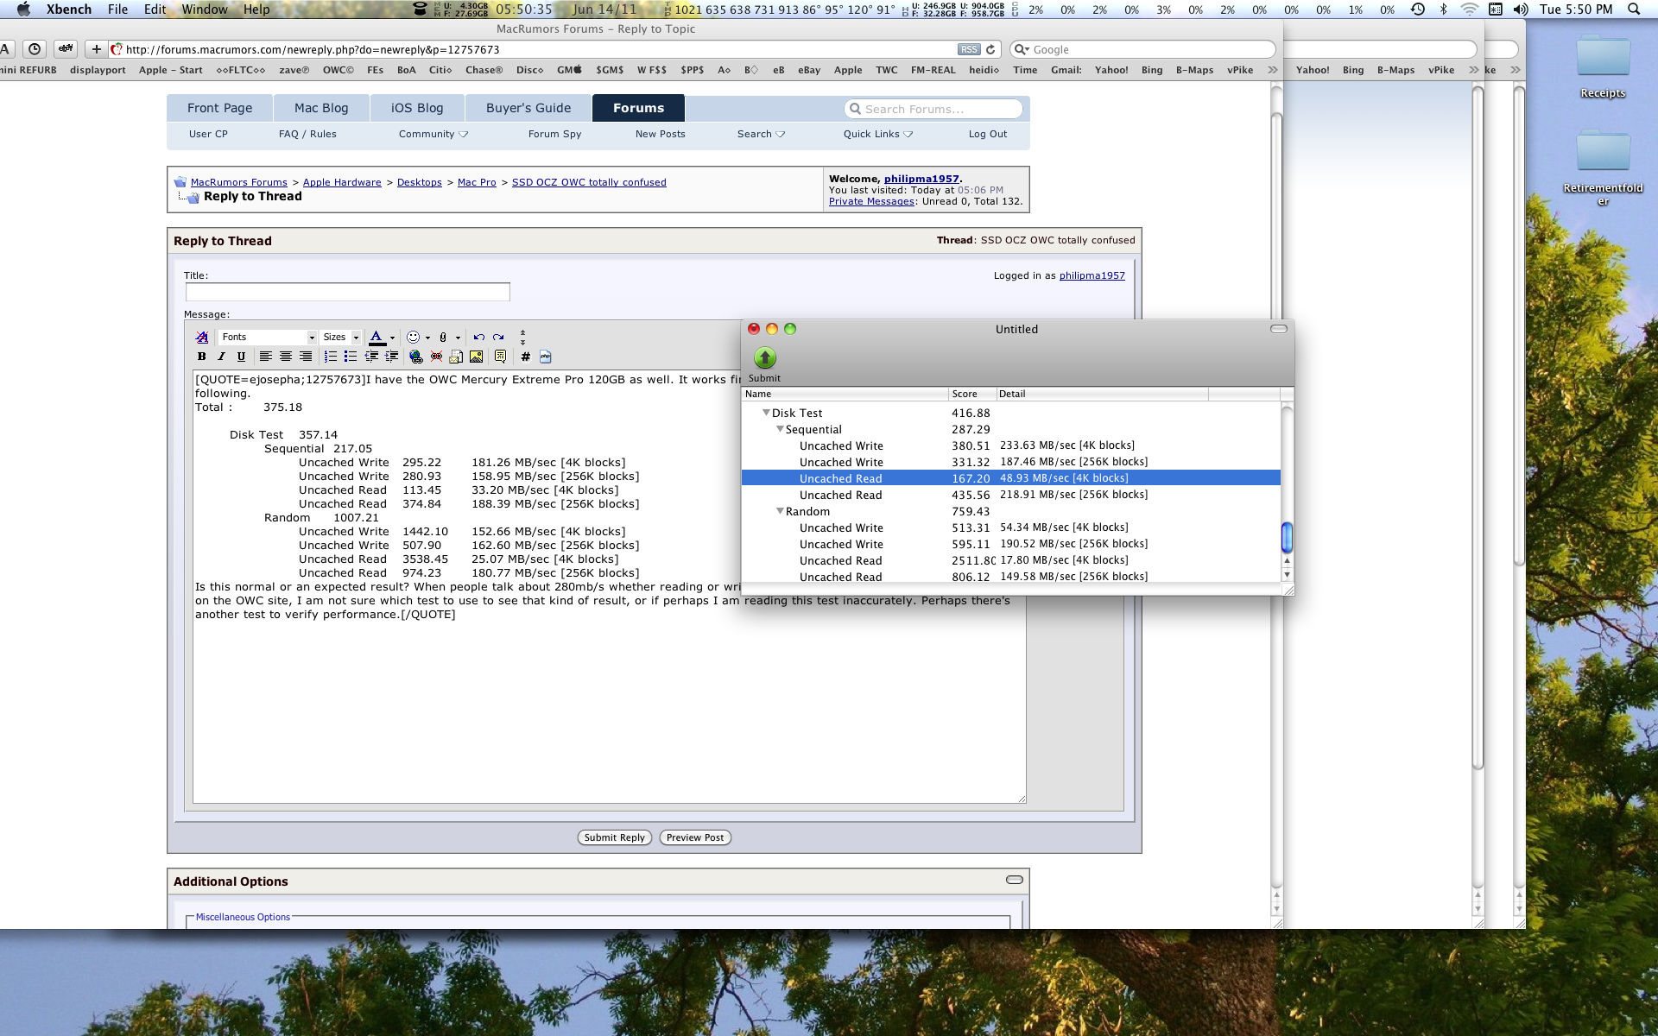The image size is (1658, 1036).
Task: Click the smiley face icon
Action: click(x=413, y=338)
